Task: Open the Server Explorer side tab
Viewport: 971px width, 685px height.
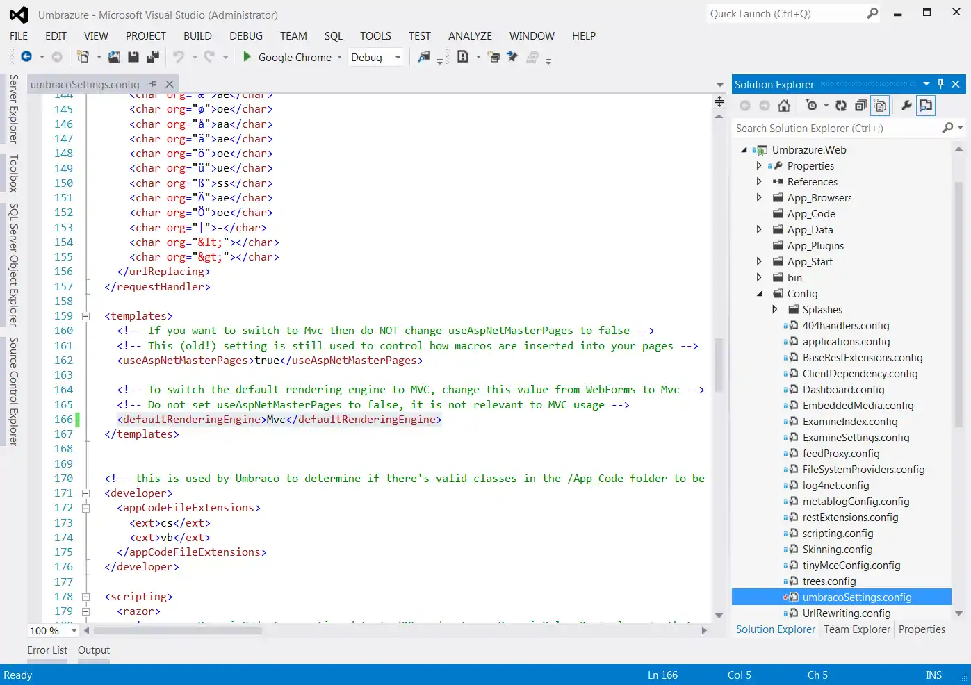Action: coord(13,109)
